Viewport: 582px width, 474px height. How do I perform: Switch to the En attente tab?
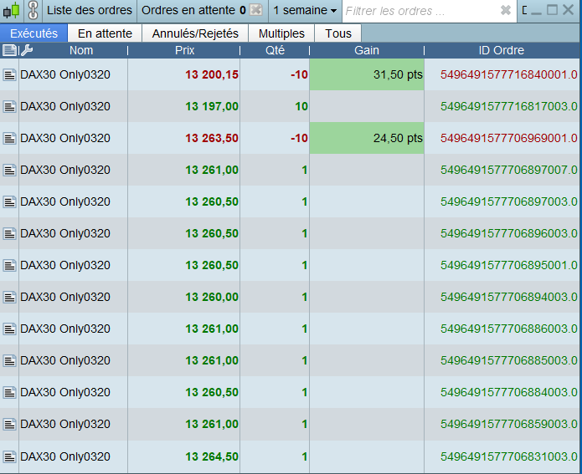[x=105, y=33]
